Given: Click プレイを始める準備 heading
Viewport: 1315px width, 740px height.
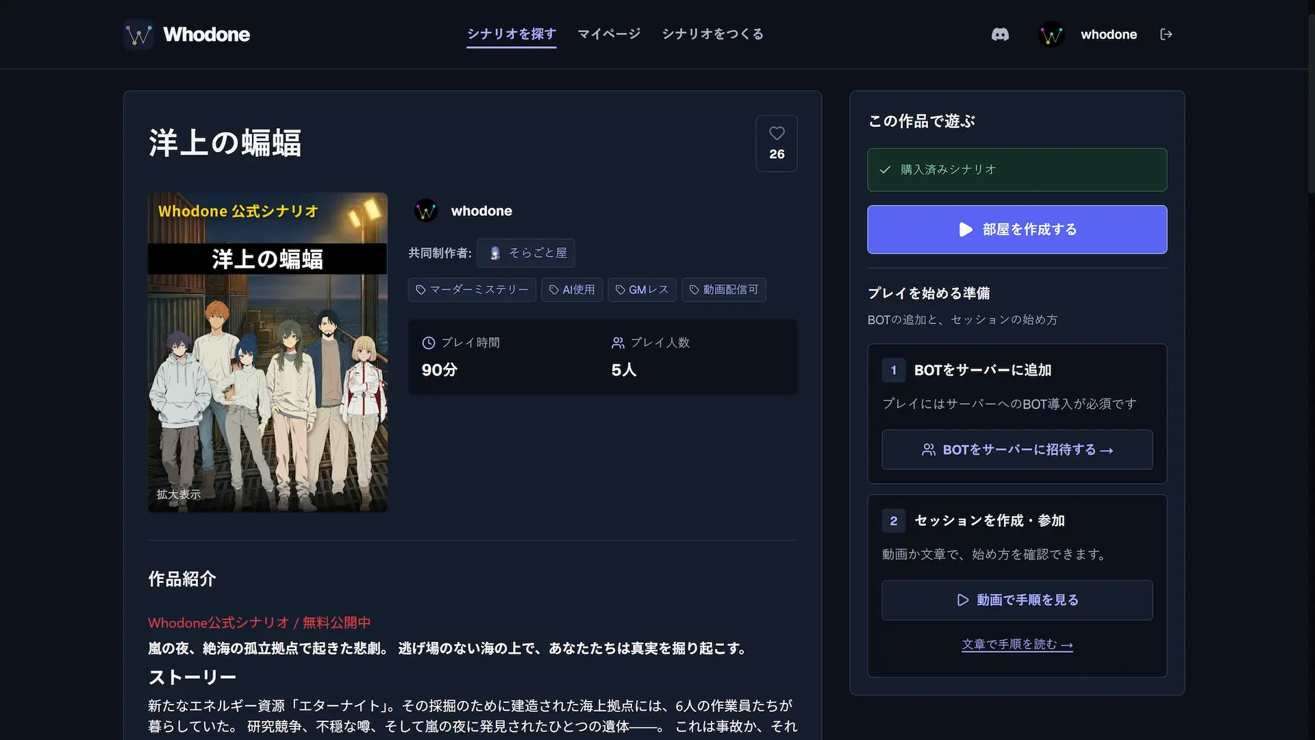Looking at the screenshot, I should click(929, 293).
